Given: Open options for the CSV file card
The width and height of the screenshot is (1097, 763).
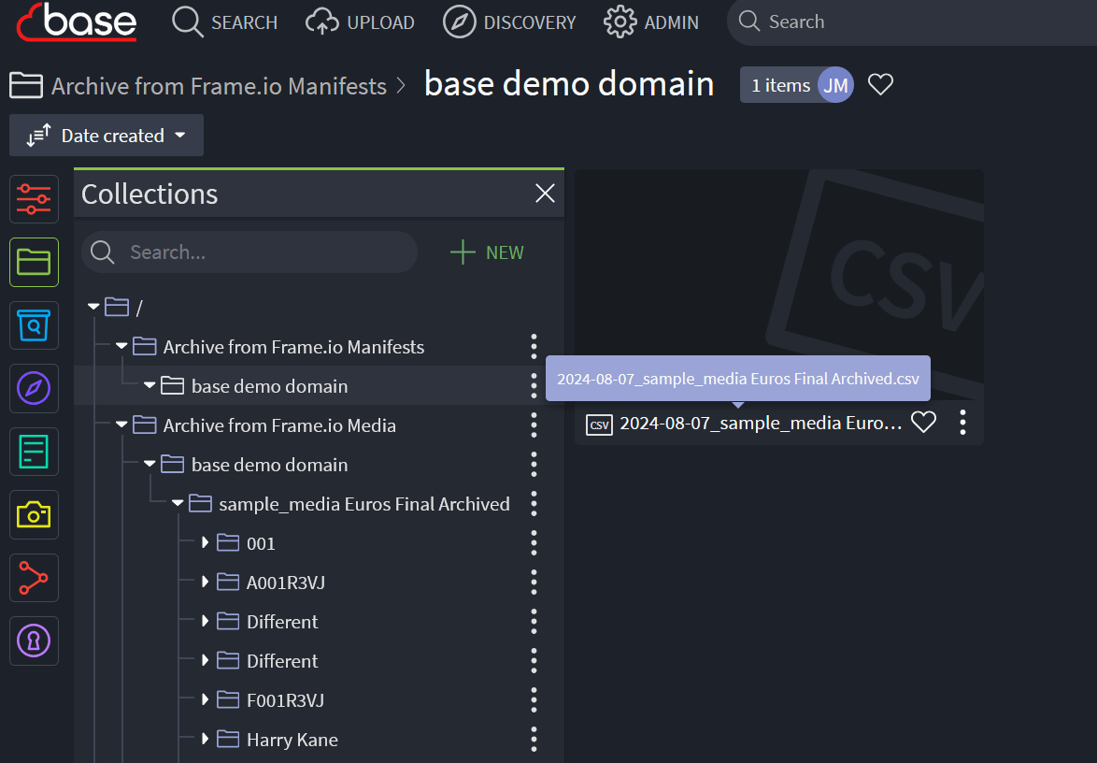Looking at the screenshot, I should [x=962, y=422].
